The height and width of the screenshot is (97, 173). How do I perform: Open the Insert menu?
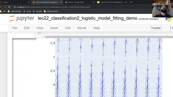coord(54,28)
